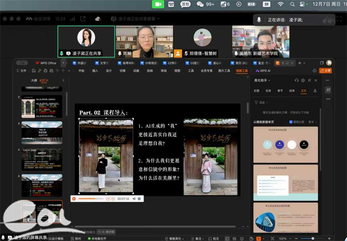Click the 更多 link for templates
347x241 pixels.
tap(312, 122)
